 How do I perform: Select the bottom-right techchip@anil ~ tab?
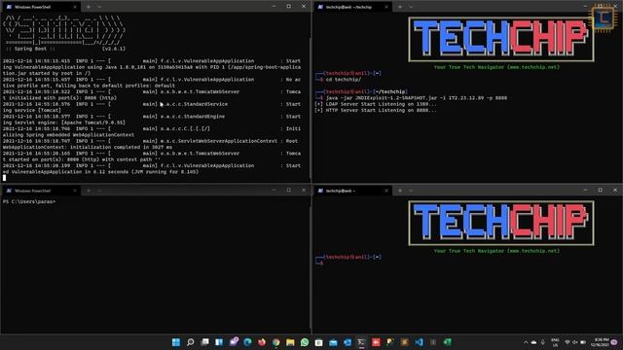(x=351, y=191)
